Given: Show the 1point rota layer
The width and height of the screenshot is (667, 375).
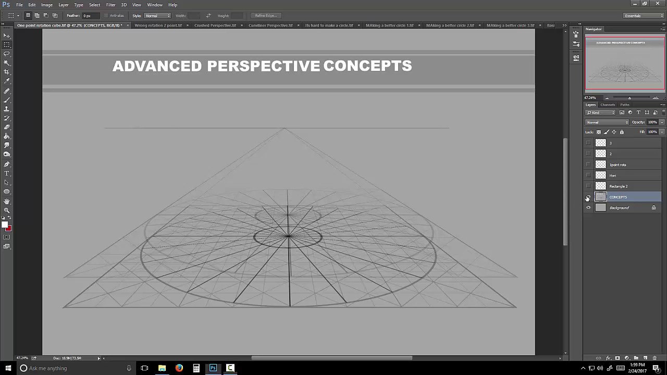Looking at the screenshot, I should tap(588, 165).
